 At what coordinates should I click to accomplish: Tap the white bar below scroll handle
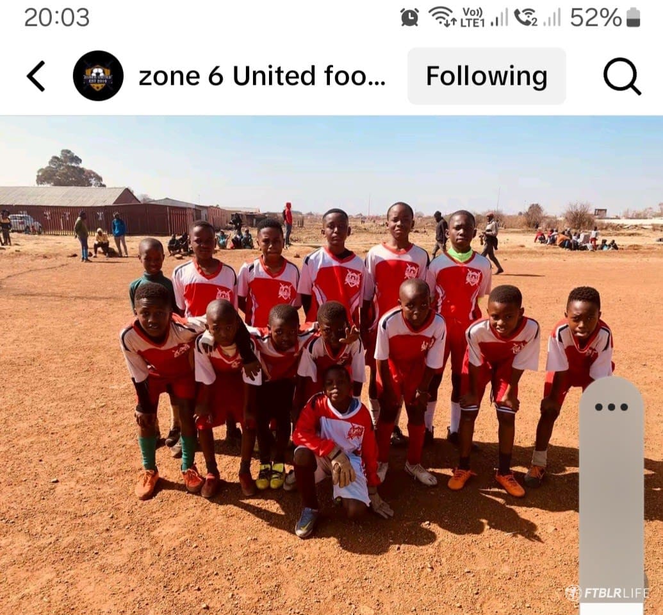click(611, 609)
